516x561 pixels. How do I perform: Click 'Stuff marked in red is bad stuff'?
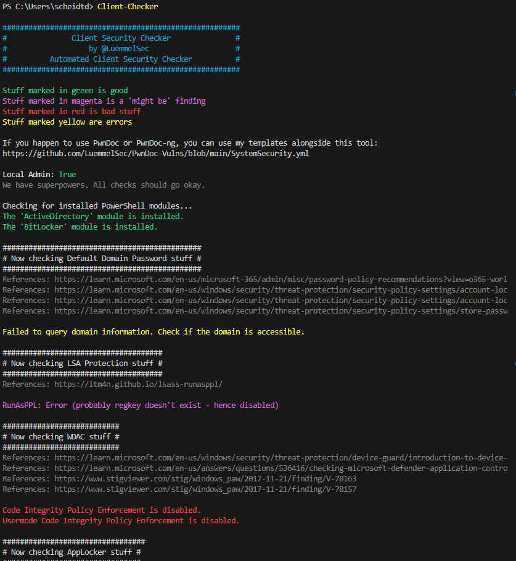pos(72,111)
